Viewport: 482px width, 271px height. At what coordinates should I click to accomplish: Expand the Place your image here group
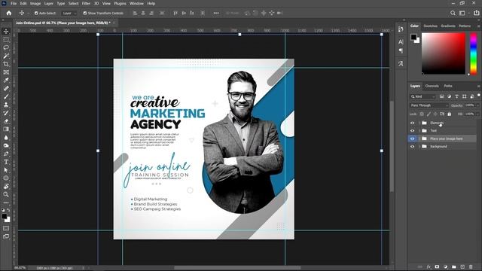coord(419,139)
